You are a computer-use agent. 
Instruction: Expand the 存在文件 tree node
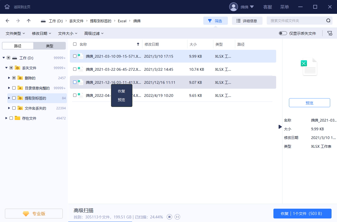pos(7,118)
